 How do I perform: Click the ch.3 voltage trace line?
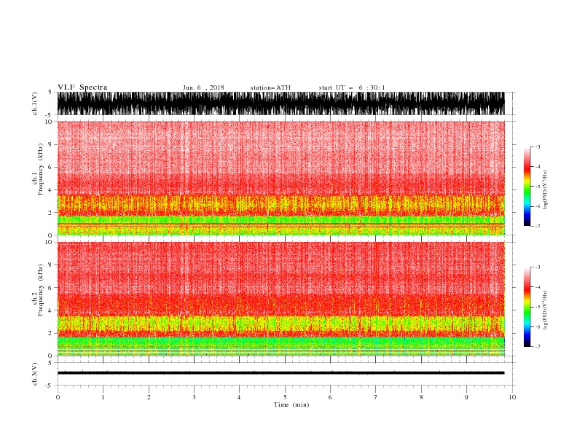(281, 373)
